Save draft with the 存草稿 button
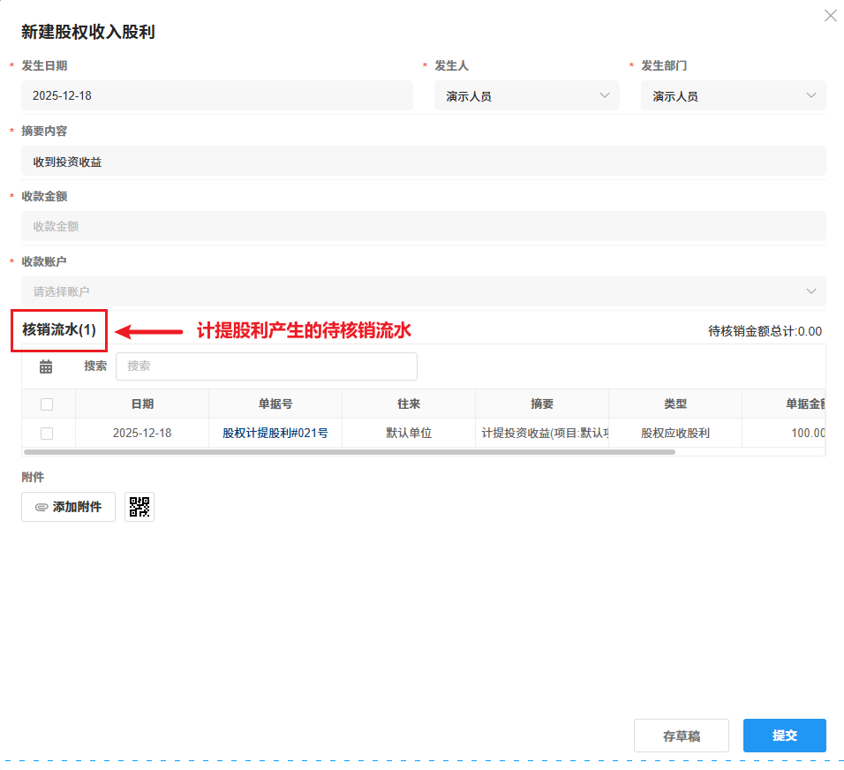The height and width of the screenshot is (770, 844). (x=681, y=735)
